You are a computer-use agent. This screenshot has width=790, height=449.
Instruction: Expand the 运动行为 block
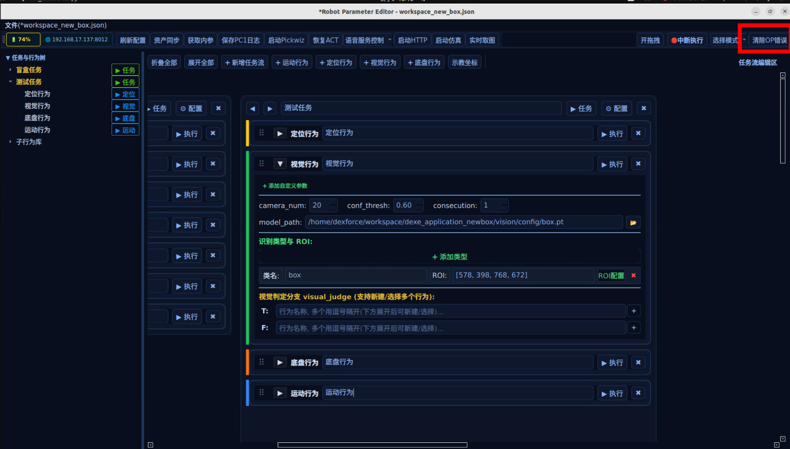pos(280,393)
